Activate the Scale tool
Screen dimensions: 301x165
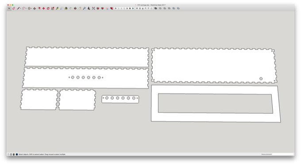pyautogui.click(x=53, y=8)
